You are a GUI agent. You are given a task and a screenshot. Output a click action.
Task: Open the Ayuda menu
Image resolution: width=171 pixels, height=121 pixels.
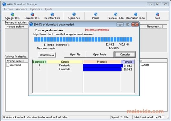pos(49,9)
